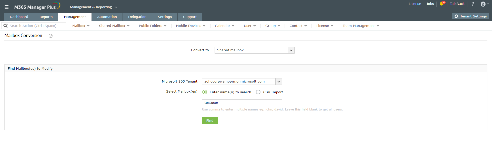Viewport: 492px width, 142px height.
Task: Click the Mailbox Conversion help icon
Action: tap(51, 36)
